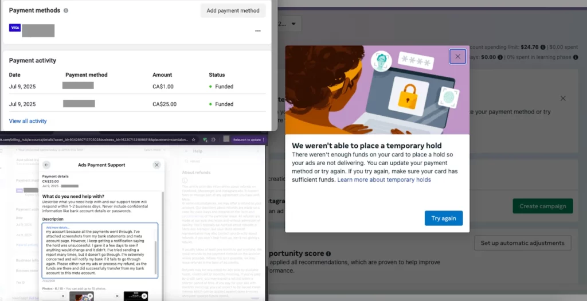Open View all activity link
The width and height of the screenshot is (587, 301).
28,121
